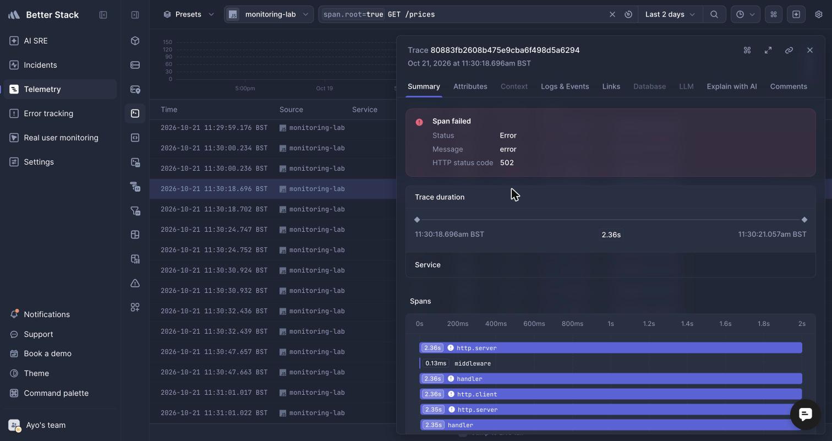Select the highlighted terminal icon in the icon rail
The image size is (832, 441).
tap(135, 113)
